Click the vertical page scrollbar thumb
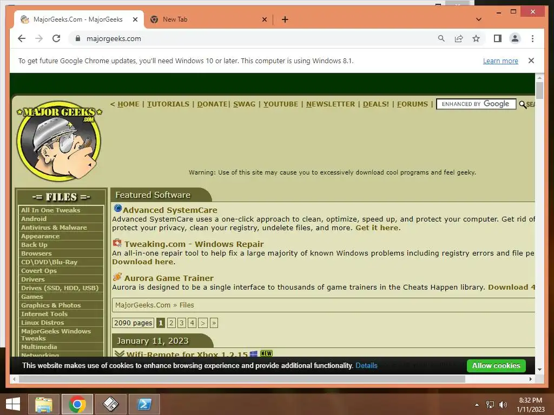554x415 pixels. (x=539, y=90)
